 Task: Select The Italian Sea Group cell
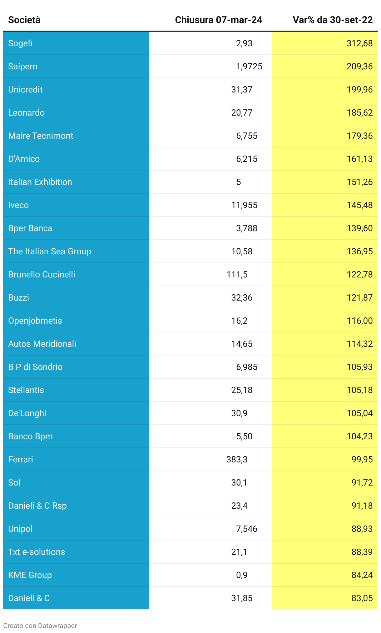point(49,251)
